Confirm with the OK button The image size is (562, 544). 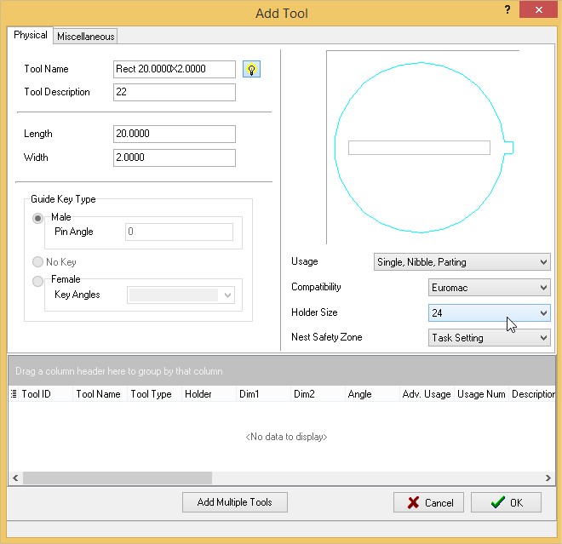[506, 502]
